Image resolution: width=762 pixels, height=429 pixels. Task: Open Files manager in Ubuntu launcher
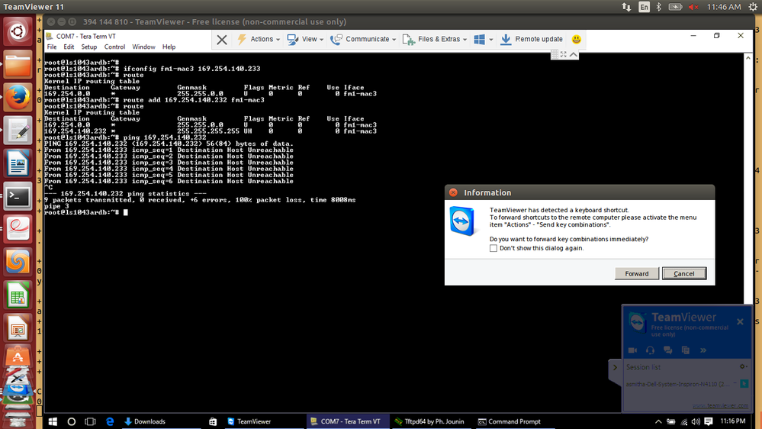(x=18, y=65)
